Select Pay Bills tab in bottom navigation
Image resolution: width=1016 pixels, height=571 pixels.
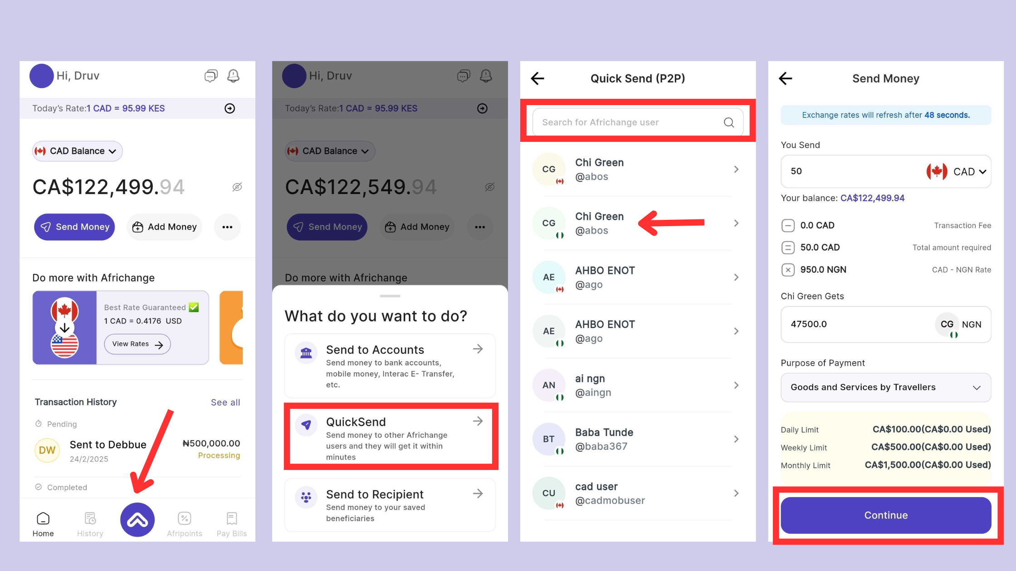(232, 524)
